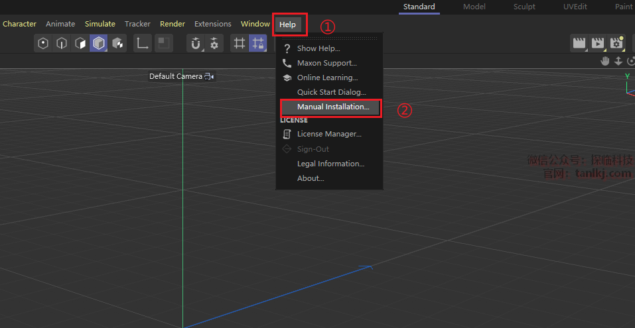Click the Default Camera label in viewport
The width and height of the screenshot is (635, 328).
click(176, 76)
